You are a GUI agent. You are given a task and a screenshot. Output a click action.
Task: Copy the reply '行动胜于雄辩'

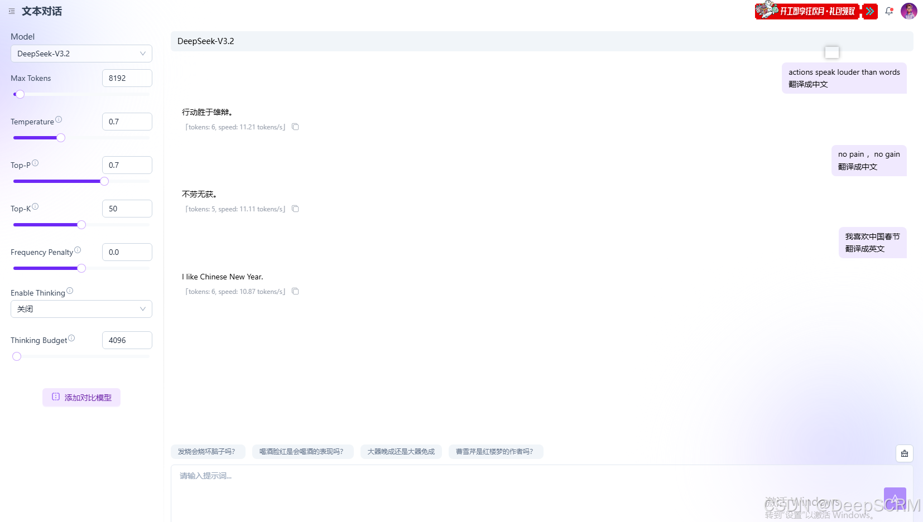pos(295,127)
